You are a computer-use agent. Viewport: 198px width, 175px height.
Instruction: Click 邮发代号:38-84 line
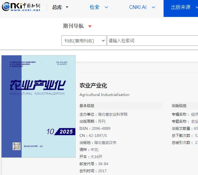pyautogui.click(x=94, y=164)
